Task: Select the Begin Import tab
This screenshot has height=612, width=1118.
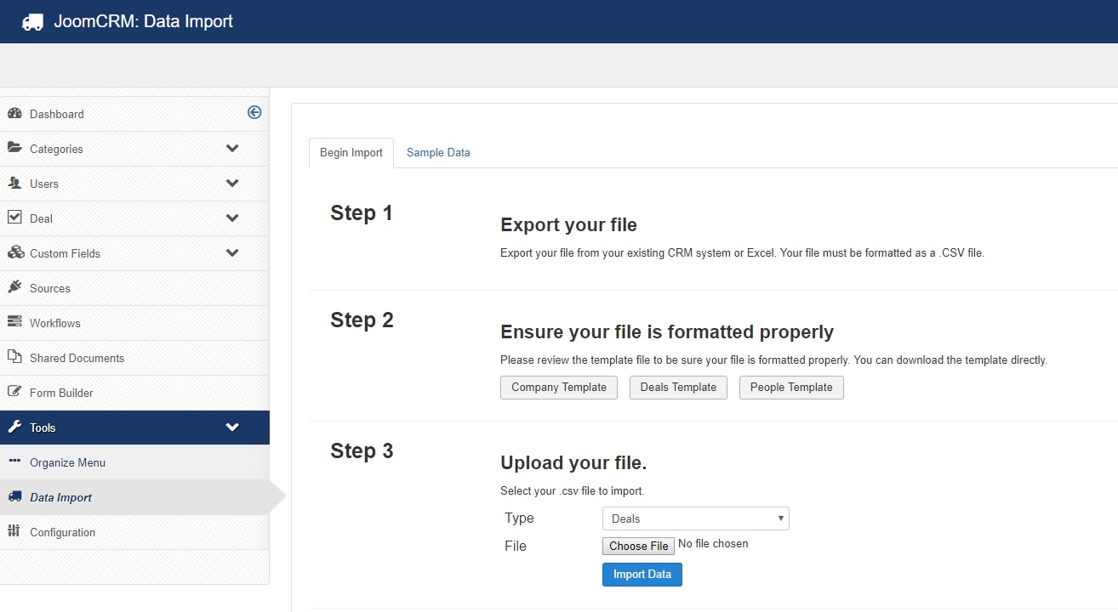Action: pos(351,152)
